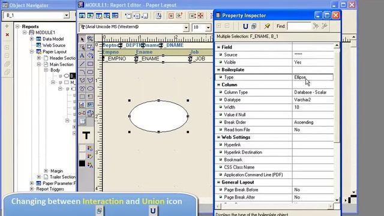Image resolution: width=384 pixels, height=216 pixels.
Task: Open Paper Design view icon
Action: tap(107, 16)
